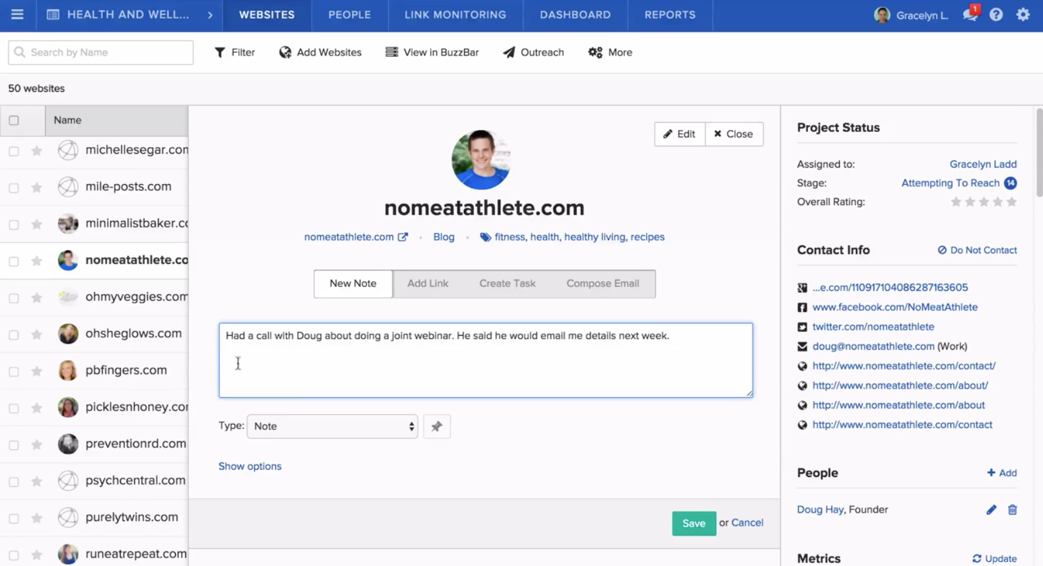
Task: Star the michellesegar.com row
Action: pos(37,151)
